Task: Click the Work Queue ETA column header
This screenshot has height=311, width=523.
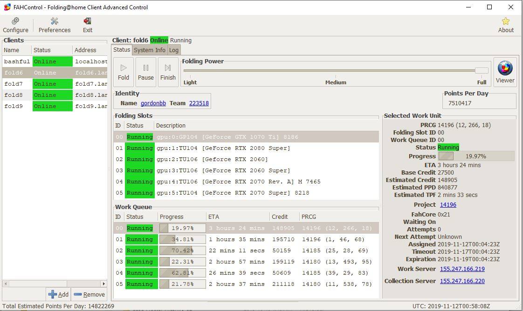Action: tap(238, 217)
